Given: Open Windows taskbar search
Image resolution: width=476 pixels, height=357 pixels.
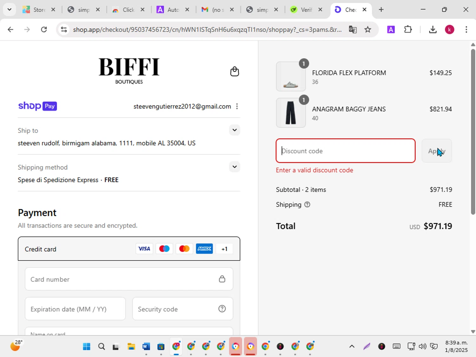Looking at the screenshot, I should [101, 346].
